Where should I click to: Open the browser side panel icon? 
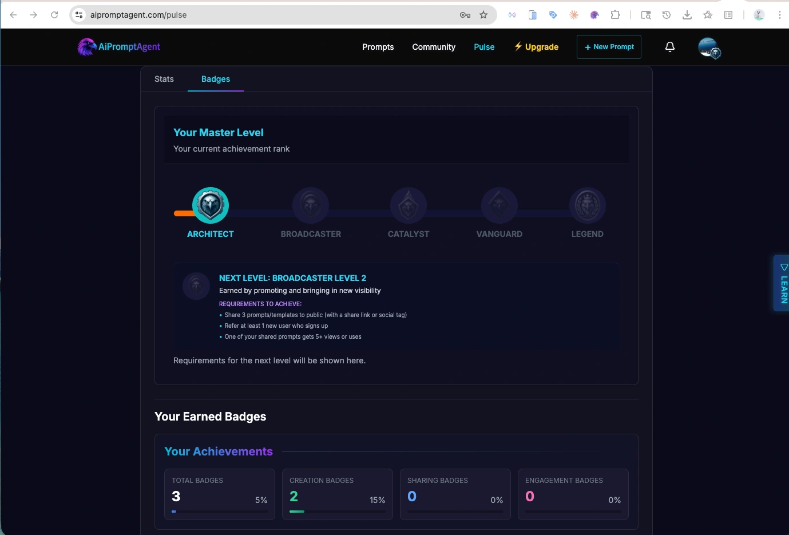point(728,15)
